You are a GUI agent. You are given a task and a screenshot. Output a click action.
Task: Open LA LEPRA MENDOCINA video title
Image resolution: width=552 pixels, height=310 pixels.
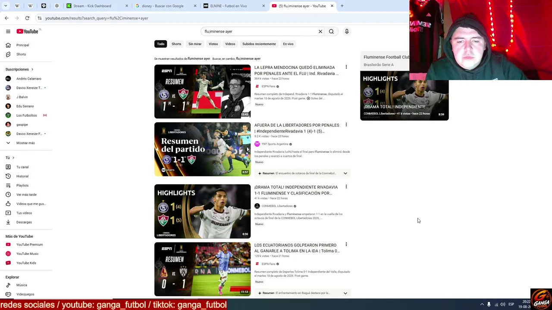click(296, 71)
